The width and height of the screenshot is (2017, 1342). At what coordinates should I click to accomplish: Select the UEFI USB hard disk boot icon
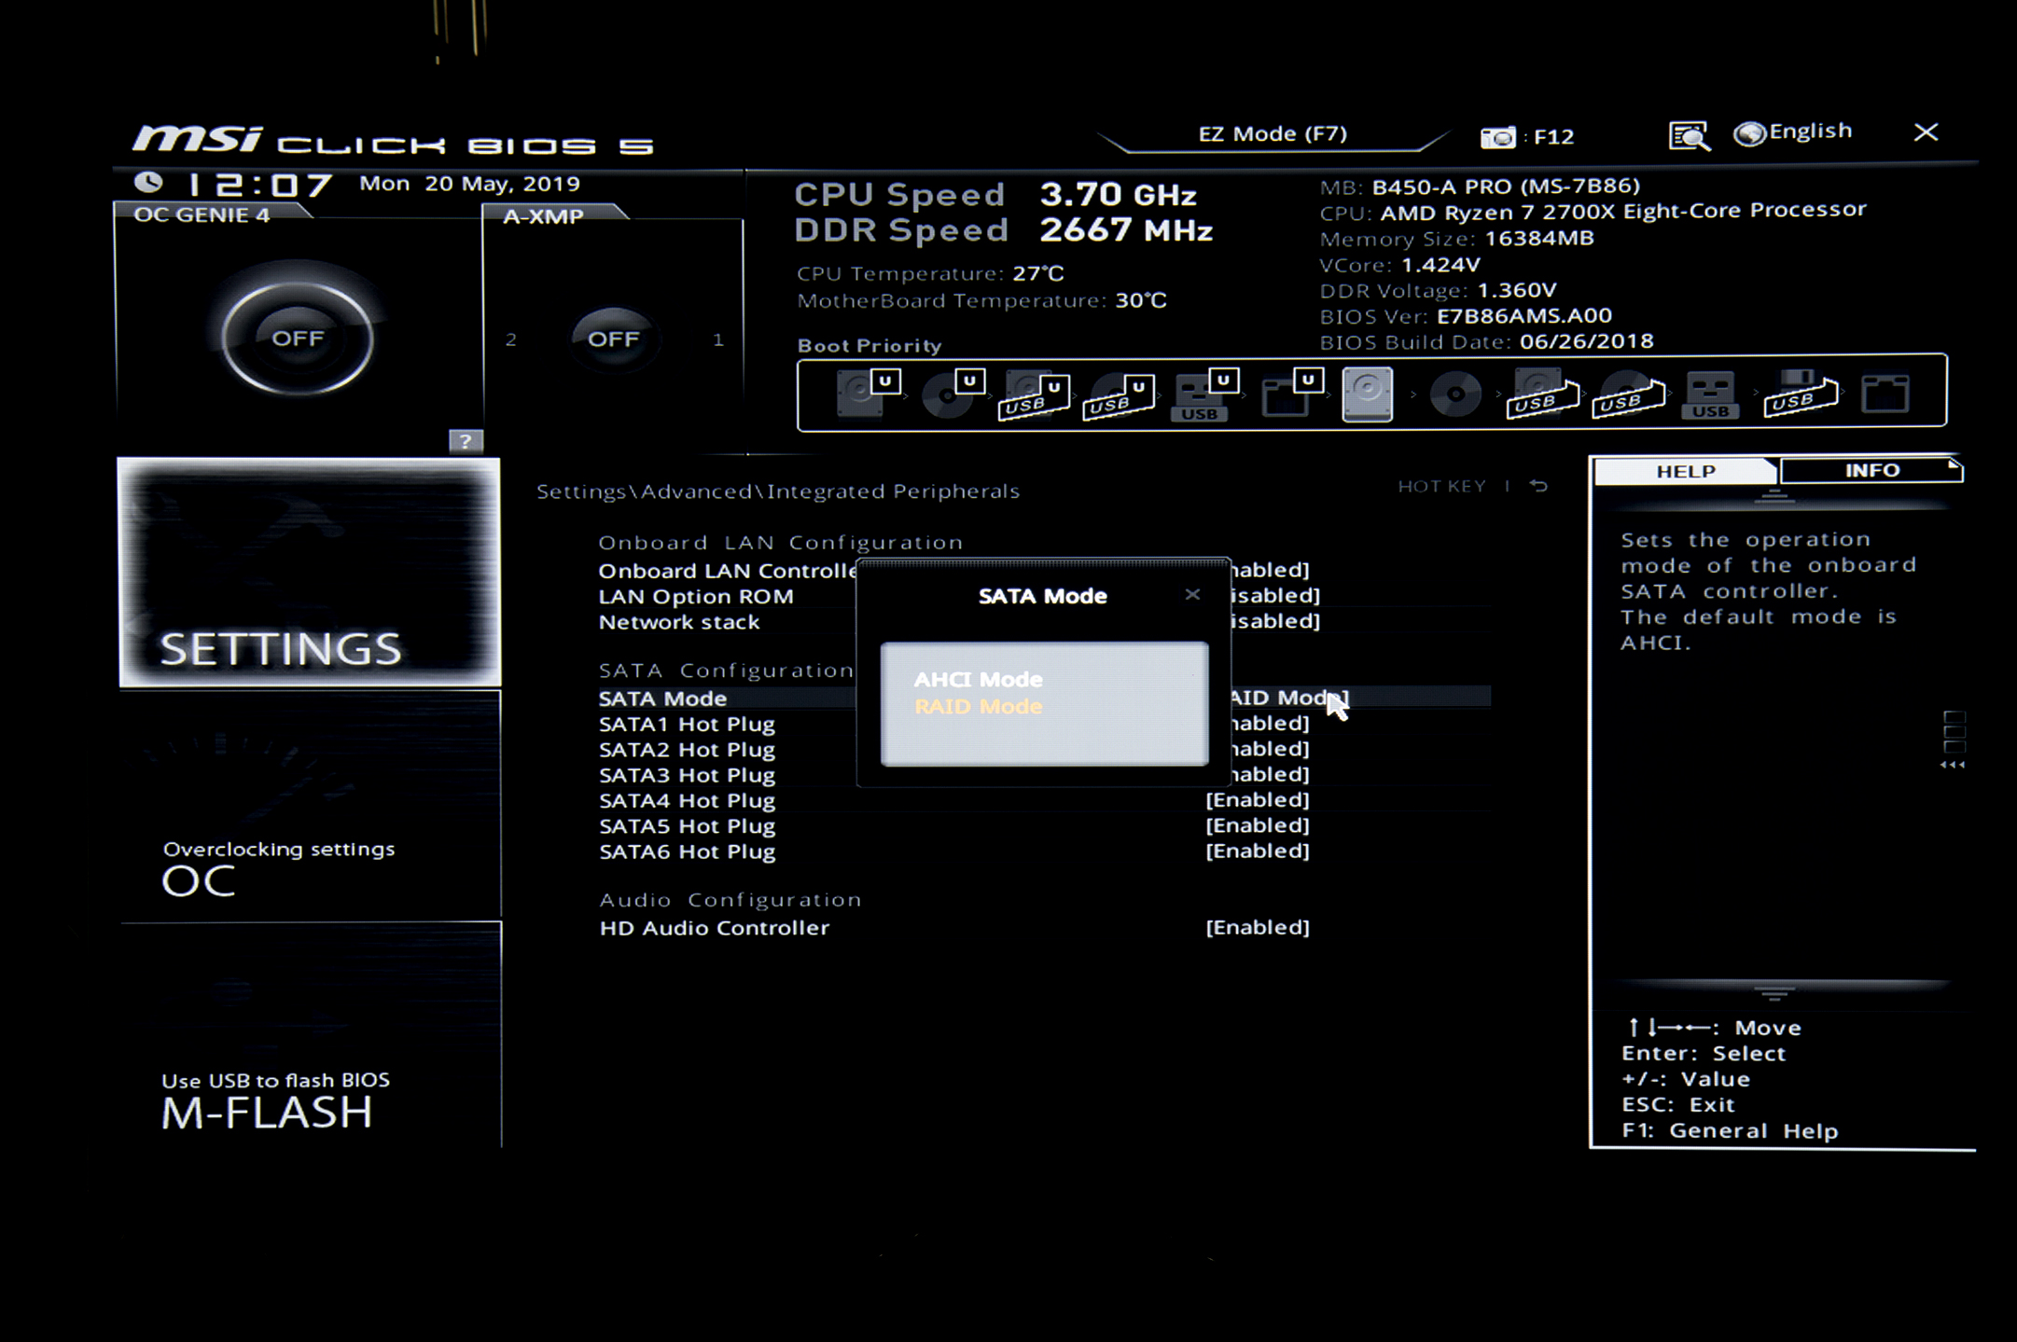click(1034, 395)
